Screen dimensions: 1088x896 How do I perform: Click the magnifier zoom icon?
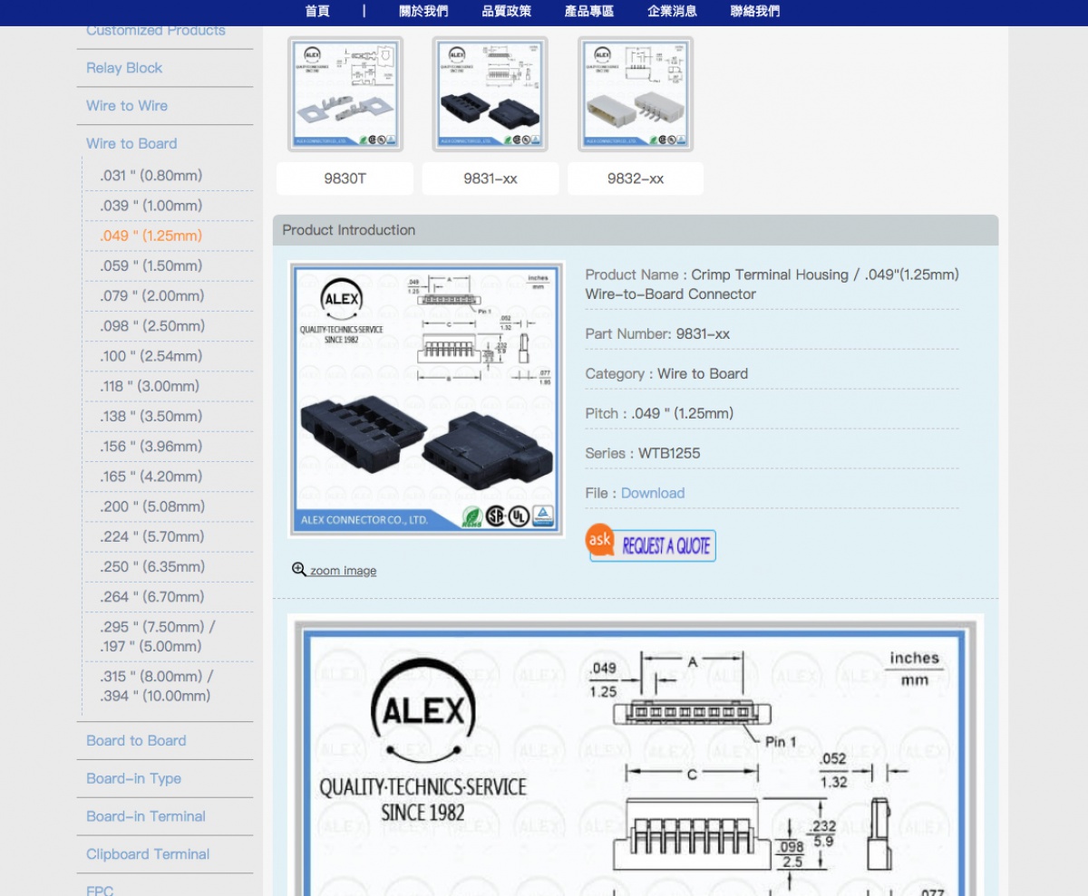(x=299, y=570)
